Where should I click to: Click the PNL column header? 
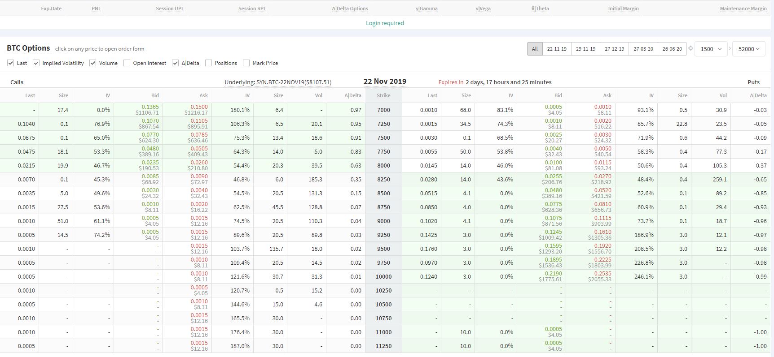coord(96,9)
